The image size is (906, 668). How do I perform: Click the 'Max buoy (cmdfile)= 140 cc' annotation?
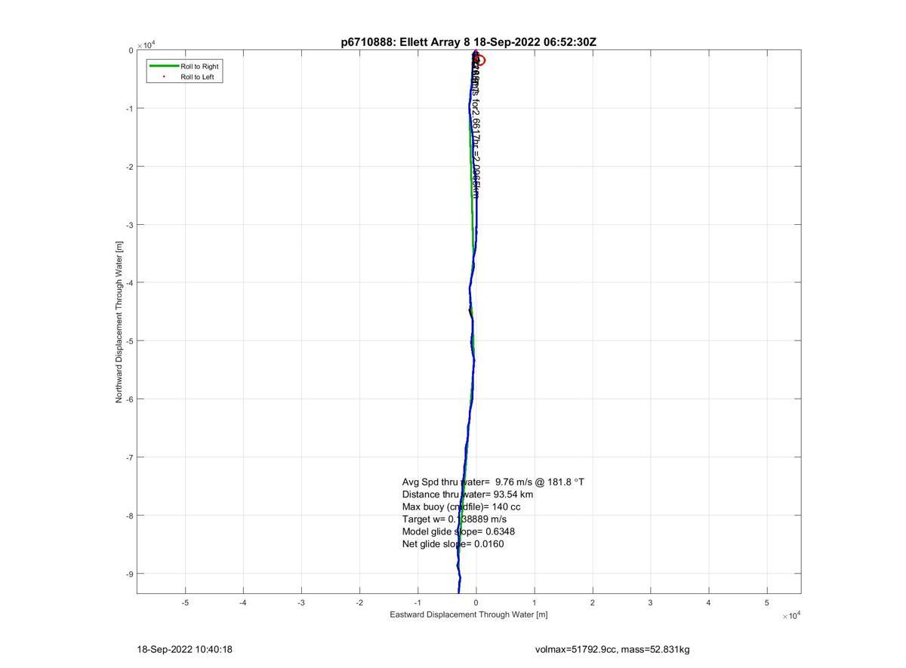(x=461, y=506)
